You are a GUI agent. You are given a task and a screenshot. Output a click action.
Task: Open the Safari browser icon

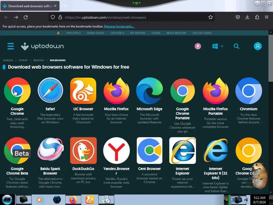tap(50, 90)
